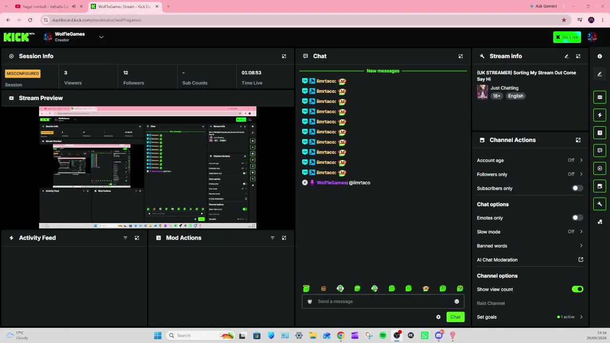Pop out the Chat panel
The height and width of the screenshot is (343, 610).
click(x=460, y=56)
